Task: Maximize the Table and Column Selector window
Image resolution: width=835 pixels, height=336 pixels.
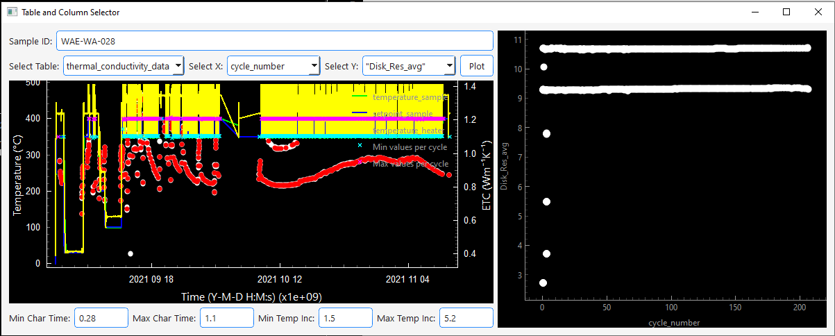Action: click(x=786, y=12)
